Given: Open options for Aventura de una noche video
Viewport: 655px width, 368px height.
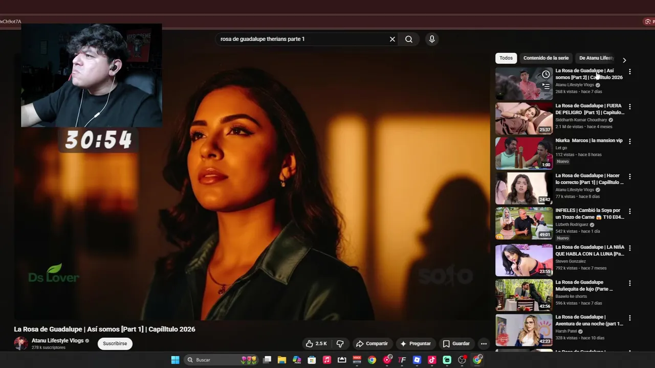Looking at the screenshot, I should (x=630, y=318).
